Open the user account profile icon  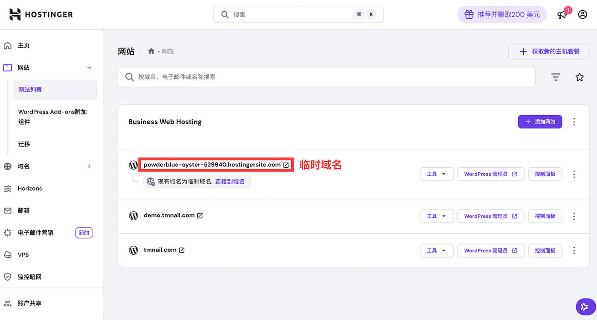[583, 15]
